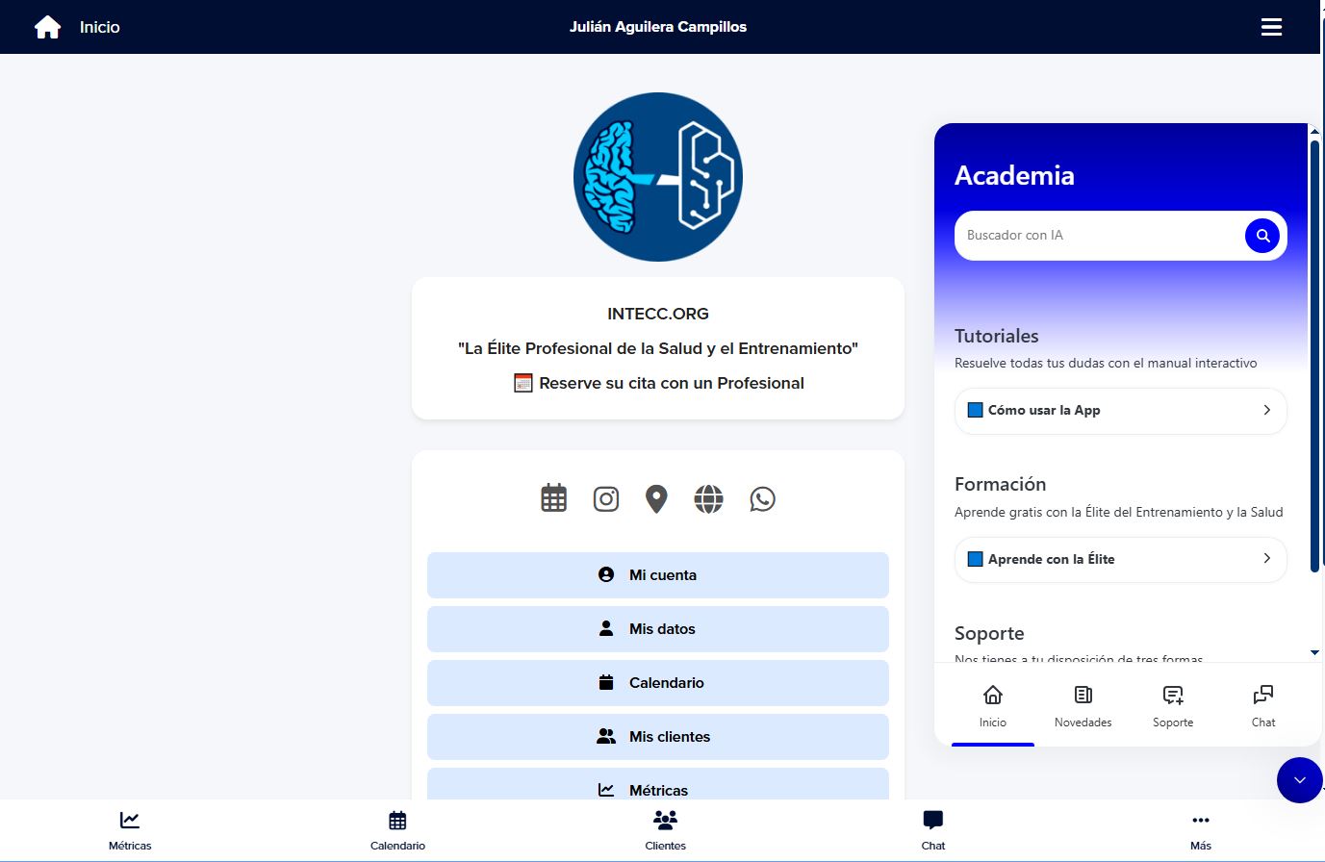1325x862 pixels.
Task: Open Métricas in bottom navigation
Action: tap(130, 831)
